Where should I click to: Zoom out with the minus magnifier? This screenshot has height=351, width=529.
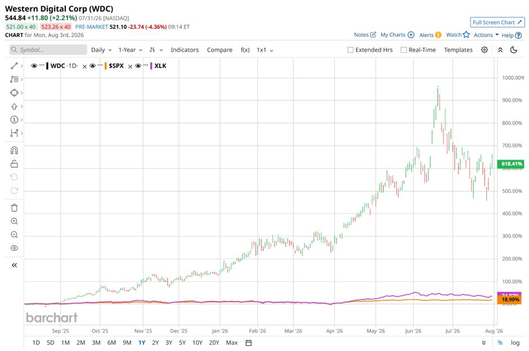tap(14, 235)
